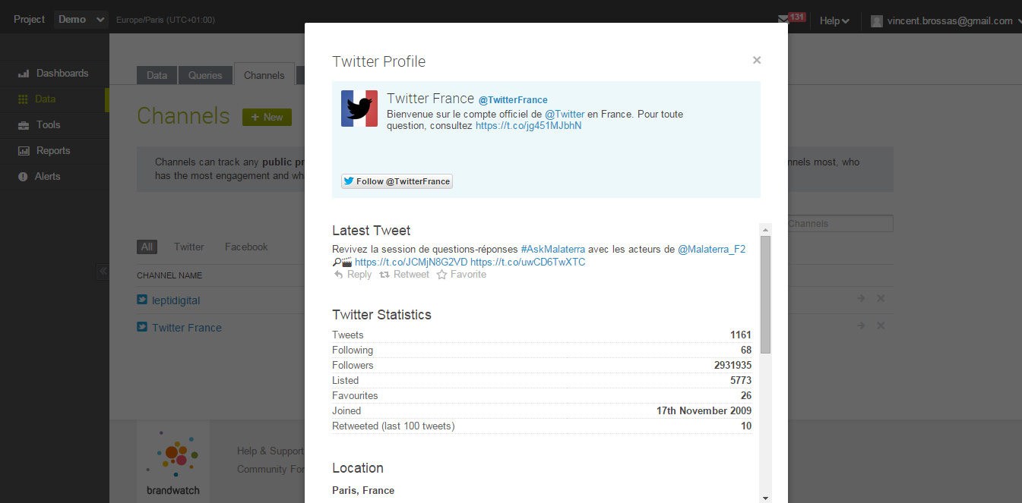Open Tools in the sidebar

coord(55,125)
